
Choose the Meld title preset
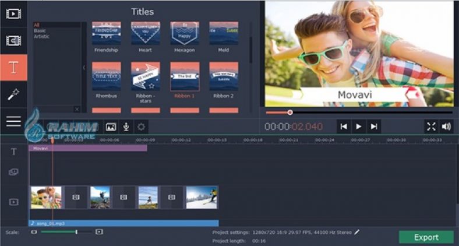tap(224, 37)
